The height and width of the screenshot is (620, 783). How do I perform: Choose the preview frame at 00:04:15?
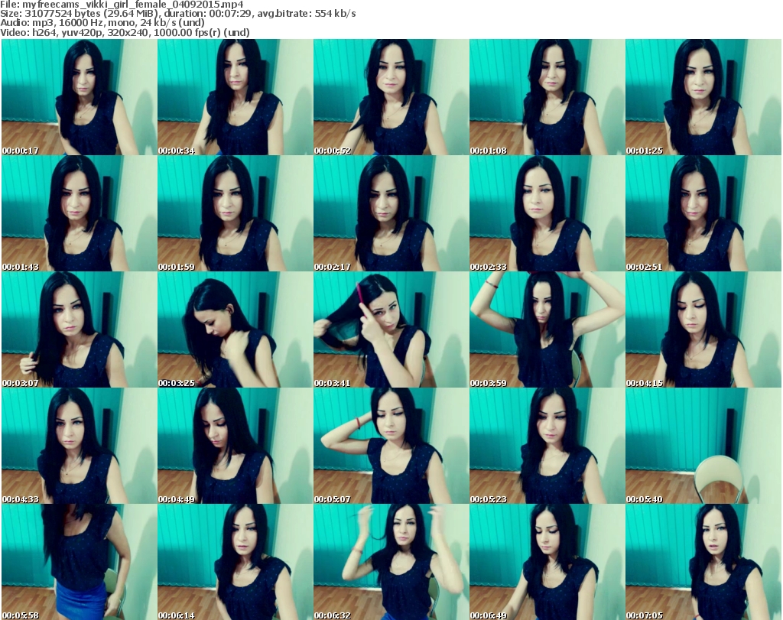tap(703, 329)
